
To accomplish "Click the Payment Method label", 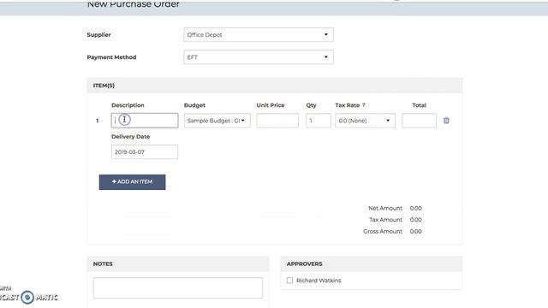I will (x=111, y=57).
